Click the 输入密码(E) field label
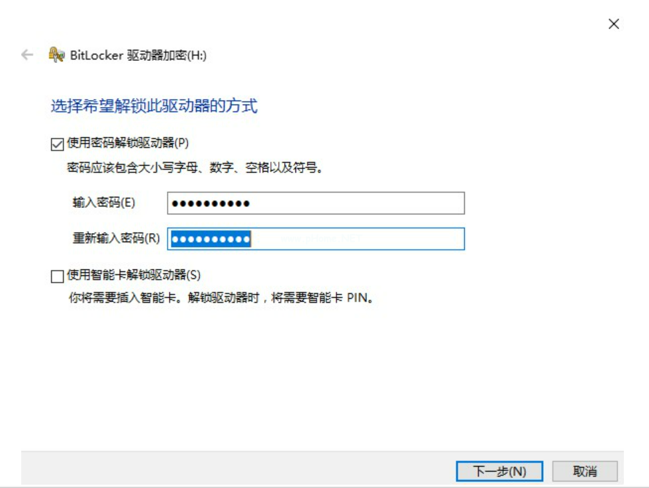Screen dimensions: 649x488 click(104, 203)
